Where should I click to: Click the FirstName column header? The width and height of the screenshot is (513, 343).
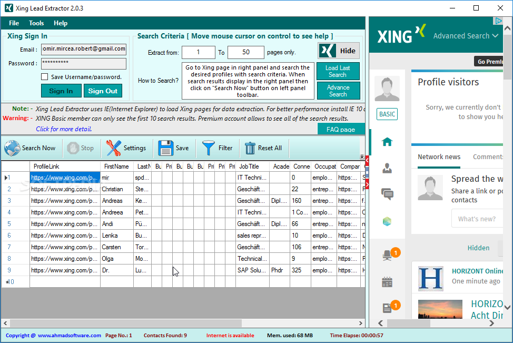coord(117,166)
